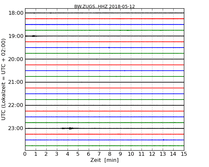The height and width of the screenshot is (167, 209).
Task: Click the blue spike near 8 min on 19:30 trace
Action: (x=109, y=48)
